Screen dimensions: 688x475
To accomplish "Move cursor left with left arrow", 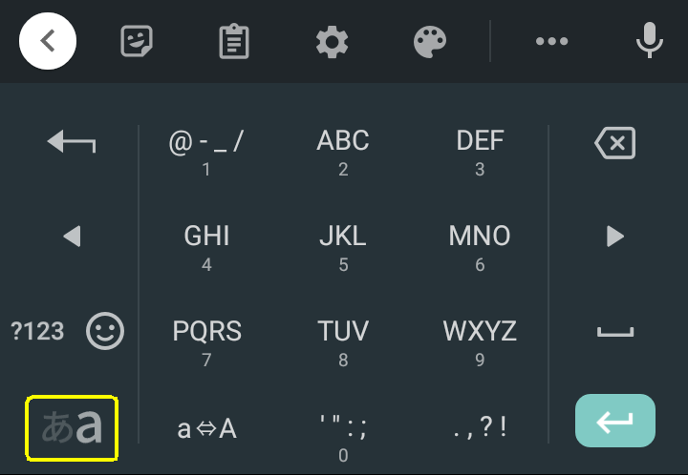I will pyautogui.click(x=72, y=237).
